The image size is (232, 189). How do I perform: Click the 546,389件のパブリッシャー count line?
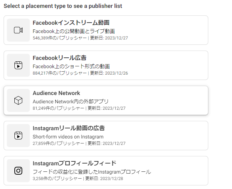pos(80,38)
